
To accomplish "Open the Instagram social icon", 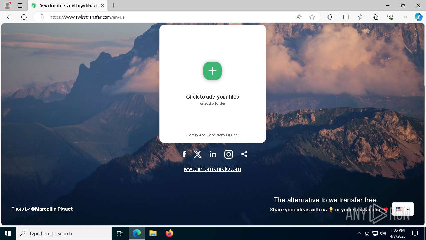I will click(x=229, y=154).
